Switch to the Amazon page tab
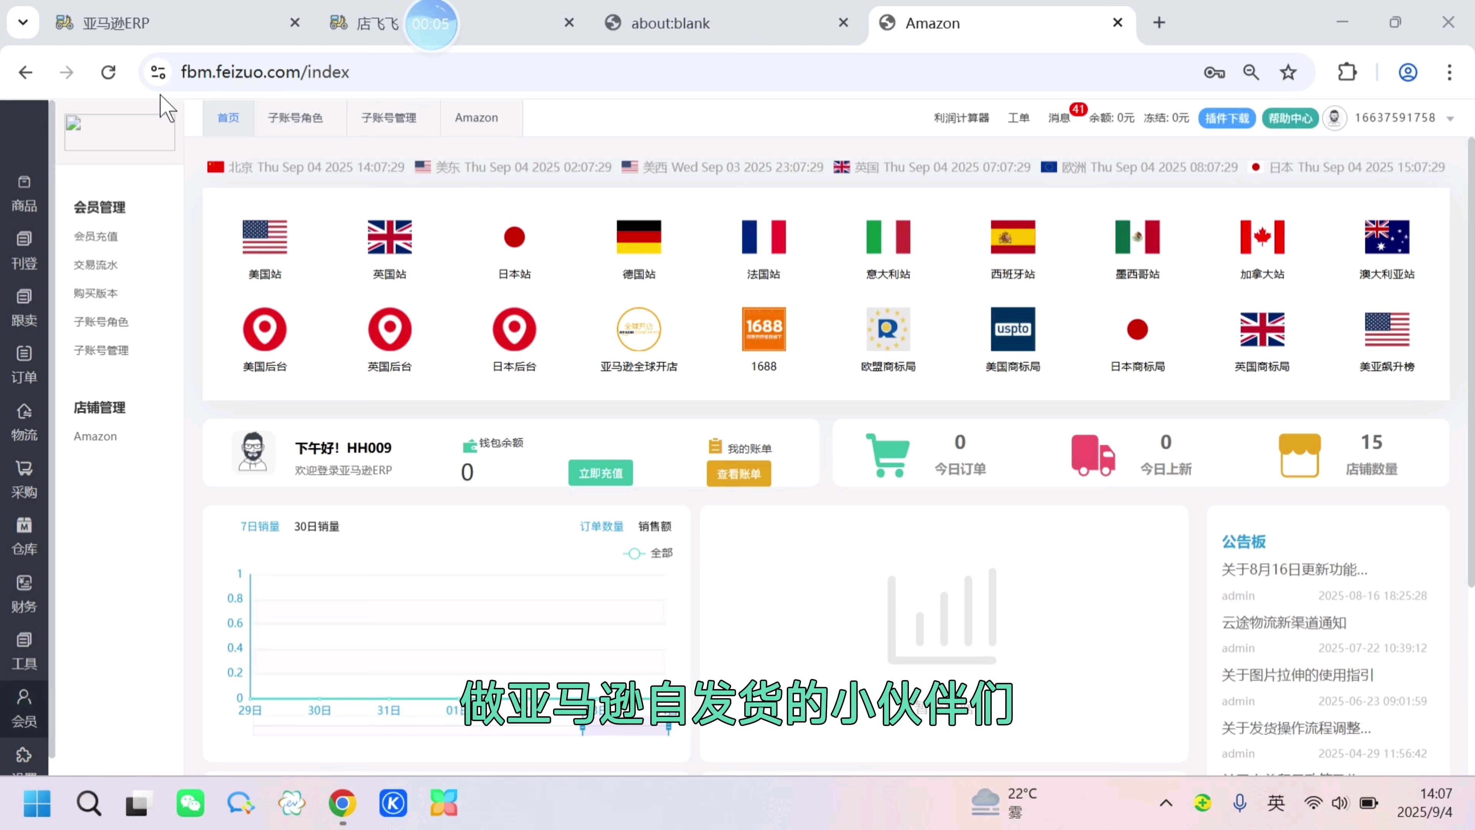Screen dimensions: 1475x830 [476, 118]
